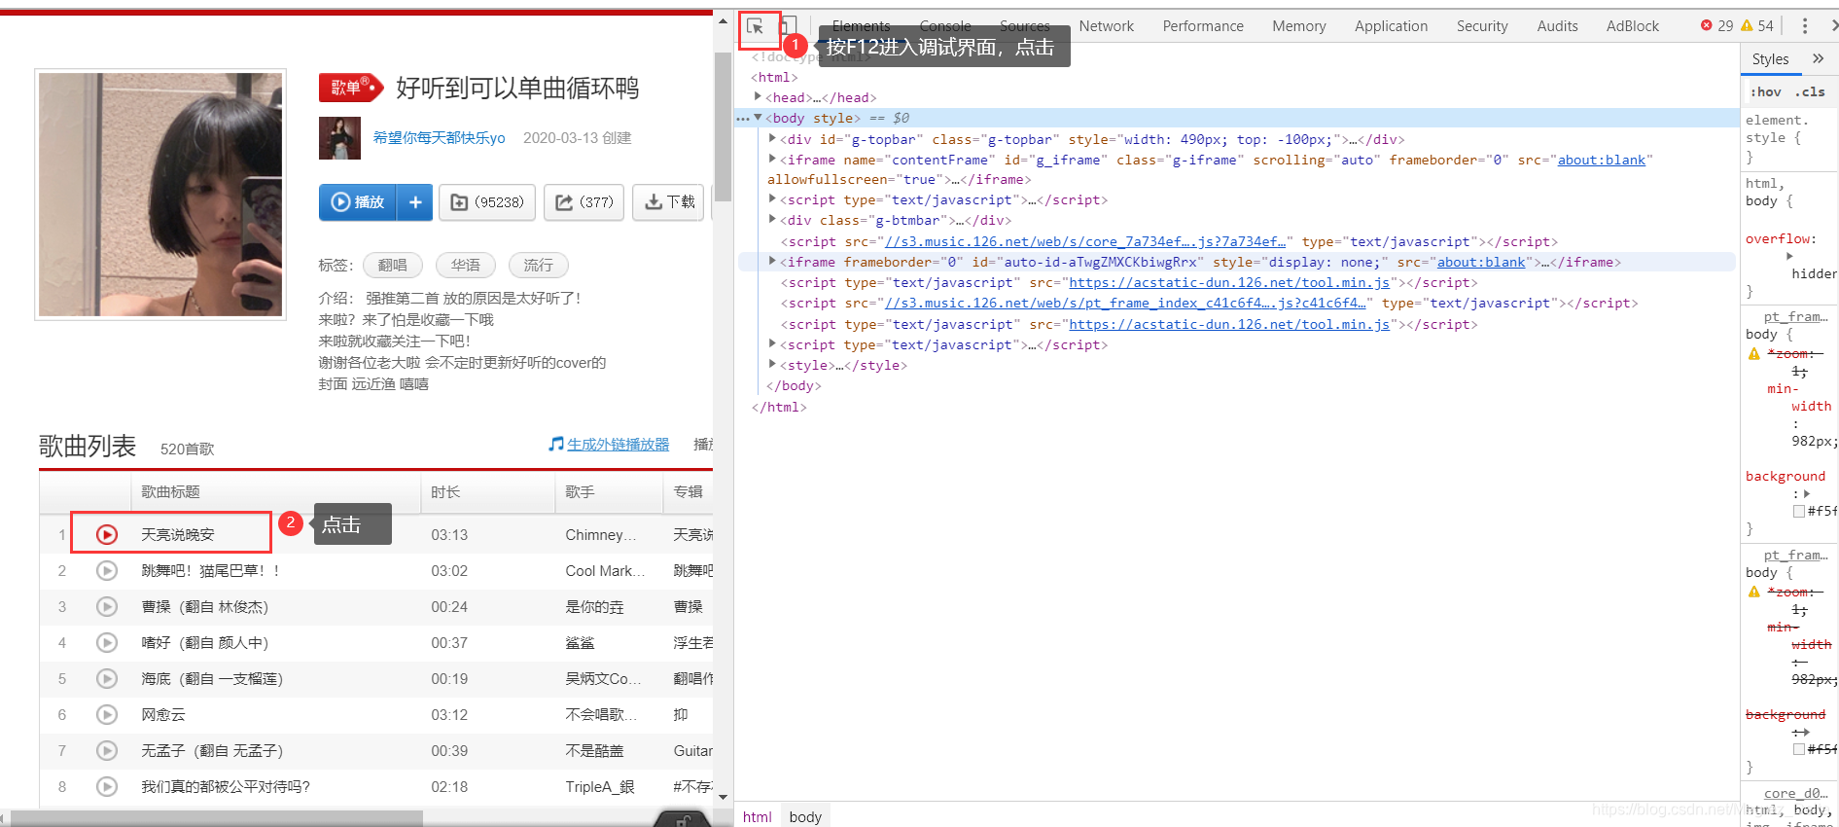
Task: Open DevTools three-dot menu
Action: 1805,26
